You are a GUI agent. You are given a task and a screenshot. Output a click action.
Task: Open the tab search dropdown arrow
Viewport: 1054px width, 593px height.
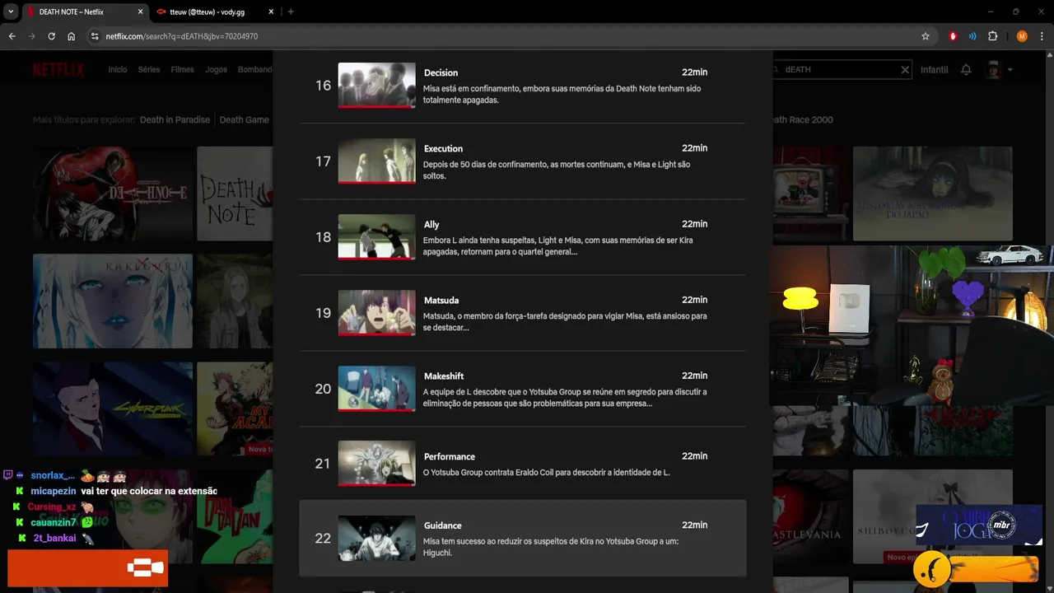click(11, 12)
